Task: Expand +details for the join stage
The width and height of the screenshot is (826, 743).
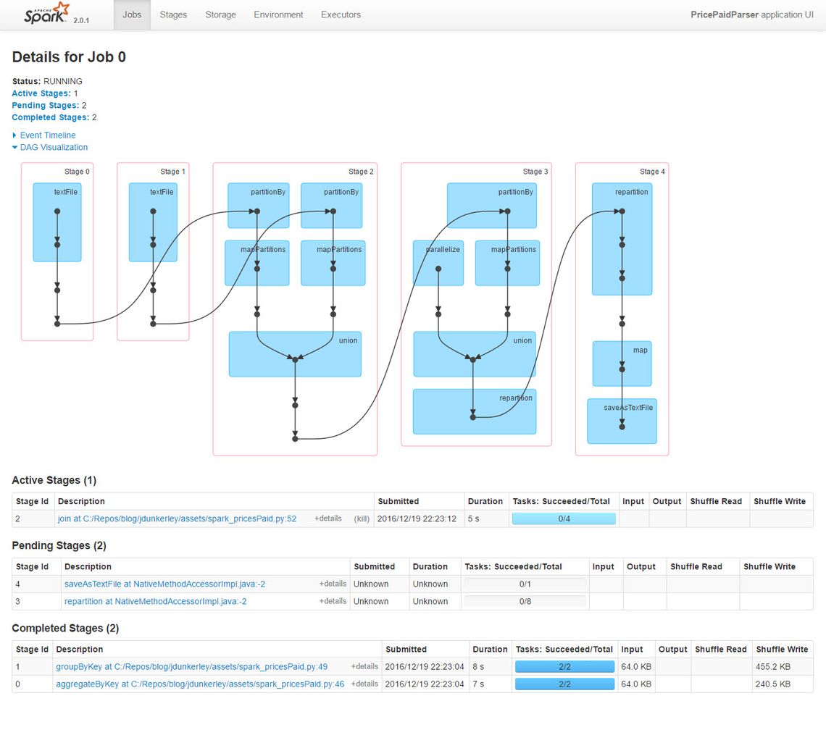Action: point(328,519)
